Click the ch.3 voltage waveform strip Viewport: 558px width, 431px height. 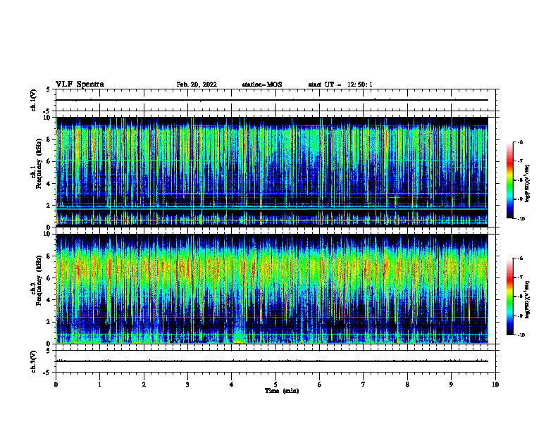[275, 361]
